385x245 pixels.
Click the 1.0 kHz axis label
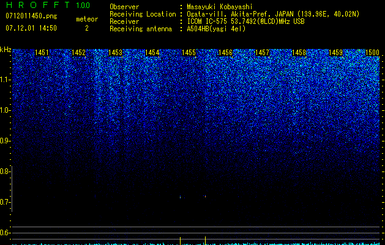(x=6, y=110)
